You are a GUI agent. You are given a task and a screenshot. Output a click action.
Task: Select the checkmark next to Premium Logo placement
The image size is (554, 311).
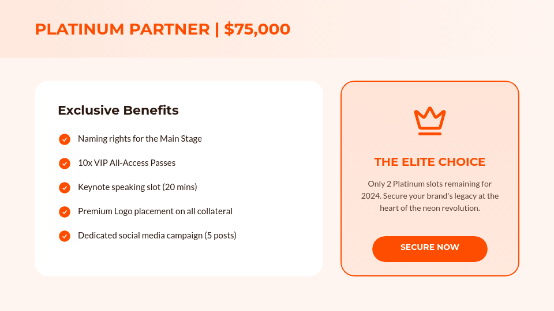65,212
